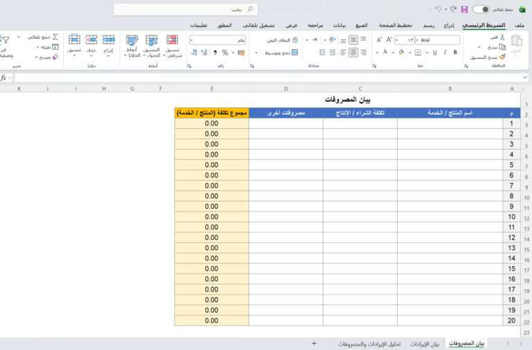532x350 pixels.
Task: Open the Insert (إدراج) ribbon tab
Action: click(x=449, y=25)
